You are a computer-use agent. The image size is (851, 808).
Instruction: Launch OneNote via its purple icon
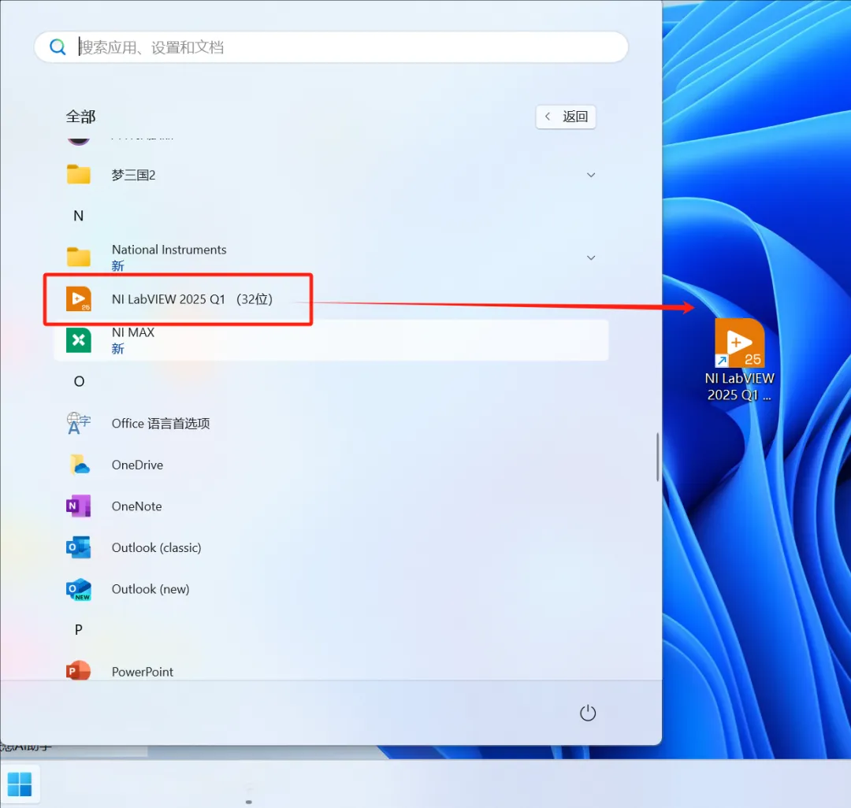[x=79, y=506]
